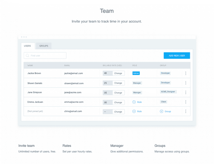Click the Group column header

click(x=163, y=65)
